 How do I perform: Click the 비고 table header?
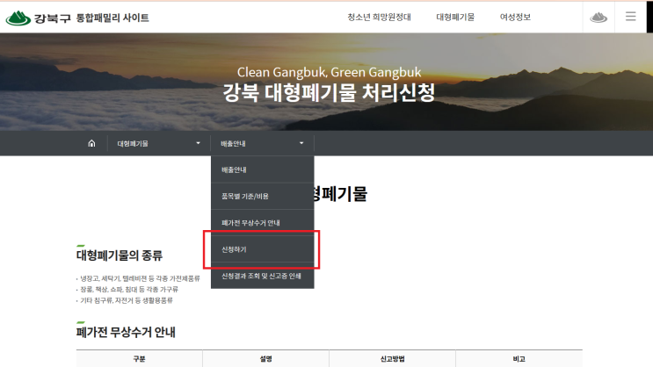point(519,359)
